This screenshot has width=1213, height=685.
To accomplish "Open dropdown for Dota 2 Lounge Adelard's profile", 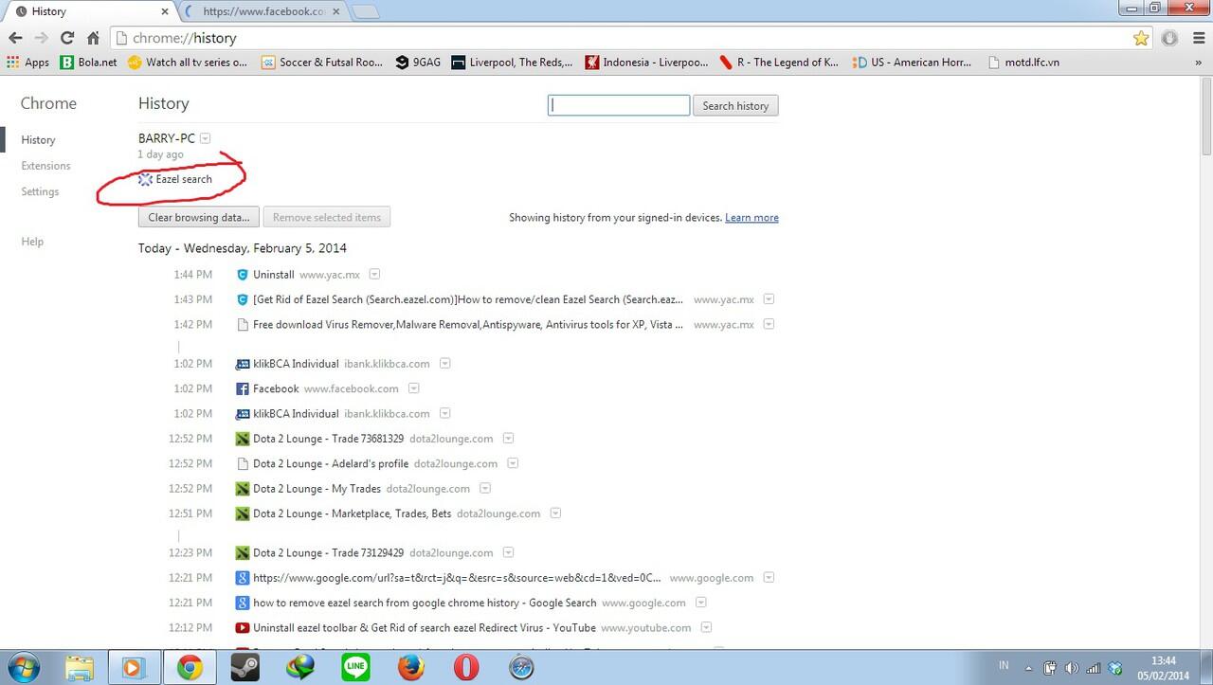I will [x=513, y=463].
